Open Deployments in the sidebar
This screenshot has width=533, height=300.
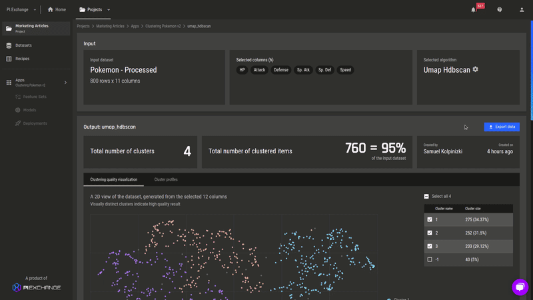(35, 123)
